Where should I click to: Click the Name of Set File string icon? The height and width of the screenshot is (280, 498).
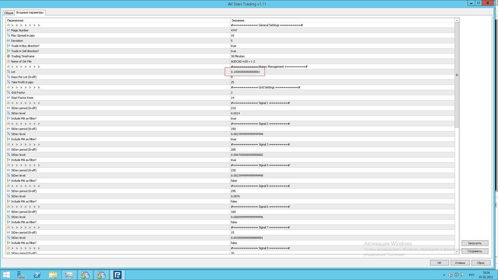(x=8, y=61)
